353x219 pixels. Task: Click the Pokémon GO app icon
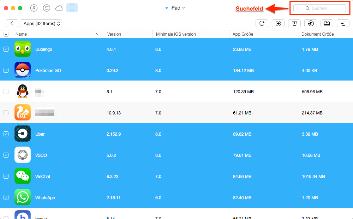tap(23, 70)
